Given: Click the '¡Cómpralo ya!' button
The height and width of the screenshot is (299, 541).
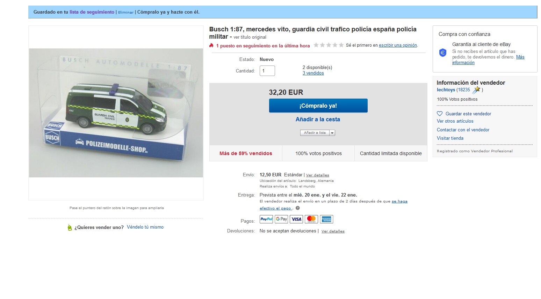Looking at the screenshot, I should click(x=318, y=106).
